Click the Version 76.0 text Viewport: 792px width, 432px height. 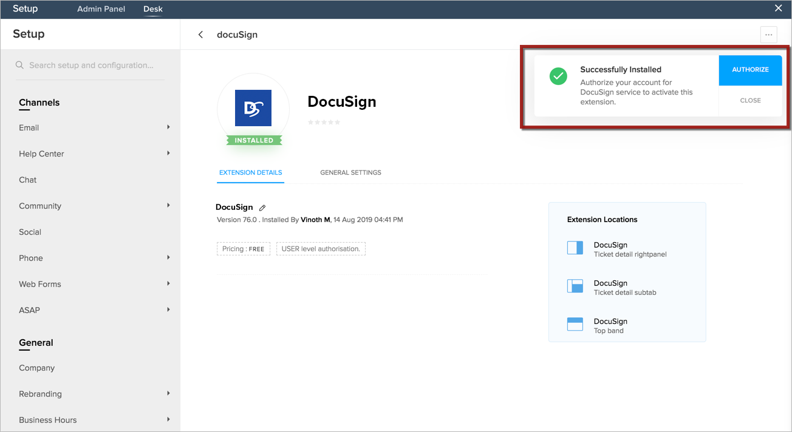click(x=237, y=220)
